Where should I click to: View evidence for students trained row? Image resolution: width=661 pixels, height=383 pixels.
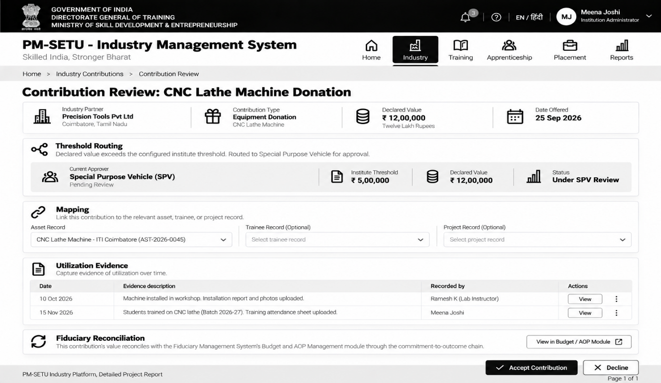tap(585, 313)
